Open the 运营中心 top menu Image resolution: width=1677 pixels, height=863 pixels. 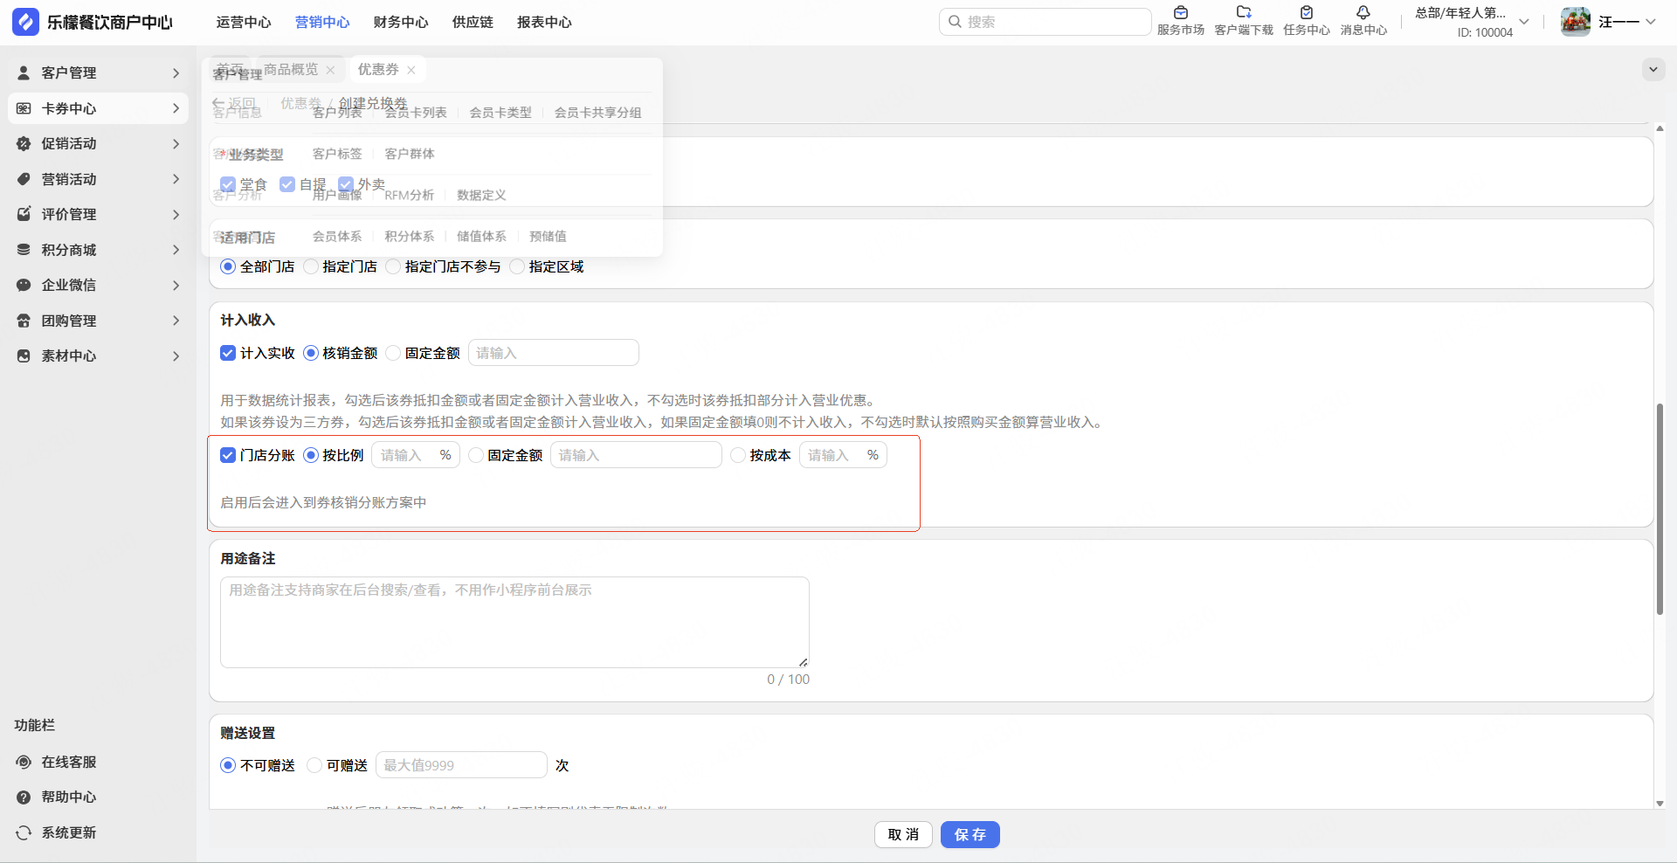point(244,23)
